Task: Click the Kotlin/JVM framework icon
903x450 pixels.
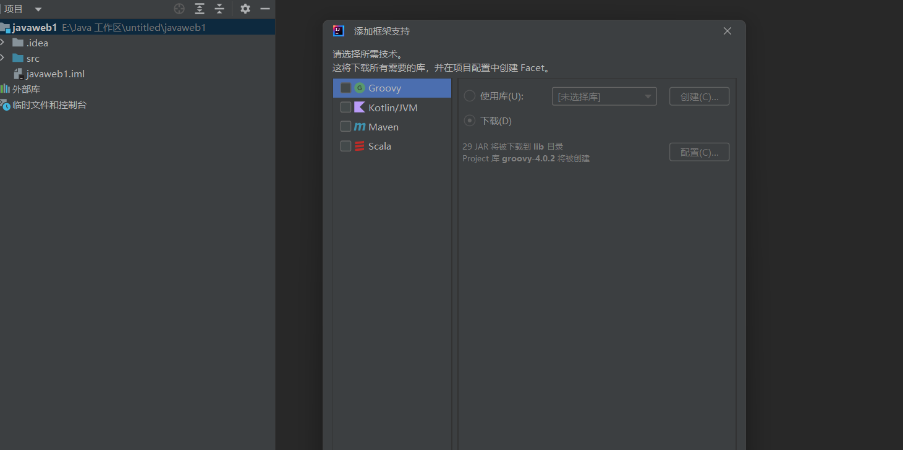Action: tap(359, 108)
